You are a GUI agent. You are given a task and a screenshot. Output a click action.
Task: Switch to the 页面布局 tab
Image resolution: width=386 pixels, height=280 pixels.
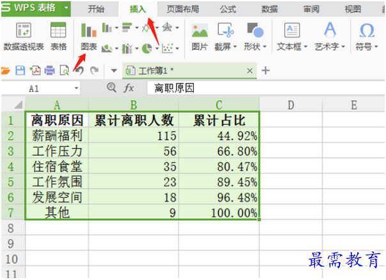[x=183, y=10]
